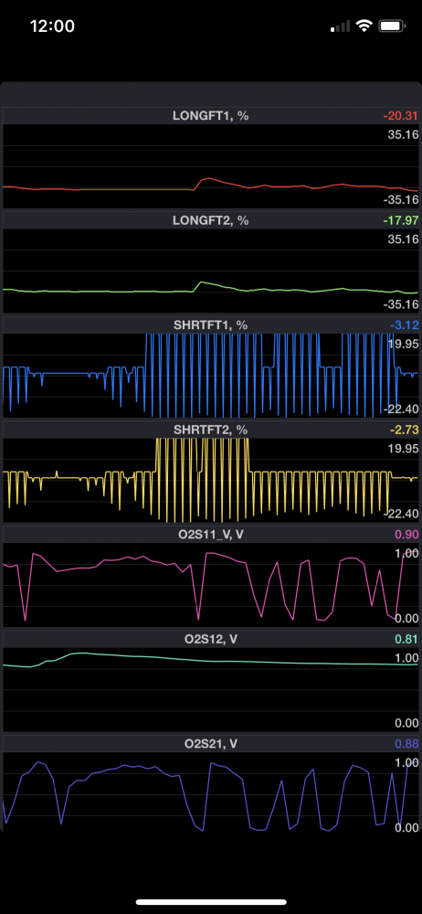Tap the cellular signal bars icon
422x914 pixels.
(x=341, y=27)
